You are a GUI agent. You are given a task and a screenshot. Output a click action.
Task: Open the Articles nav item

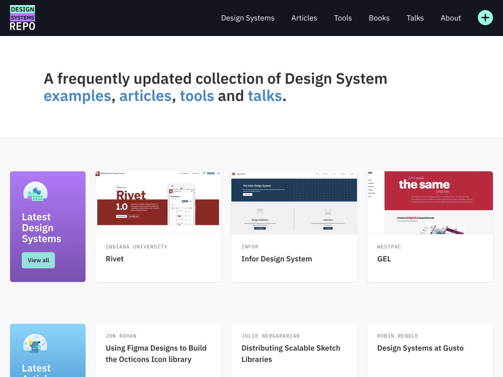coord(304,18)
